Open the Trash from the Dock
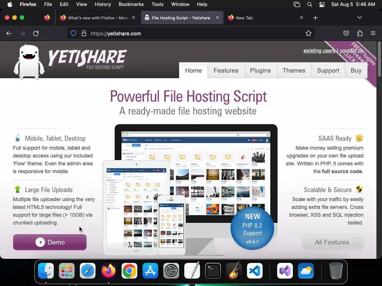The height and width of the screenshot is (286, 382). click(336, 271)
